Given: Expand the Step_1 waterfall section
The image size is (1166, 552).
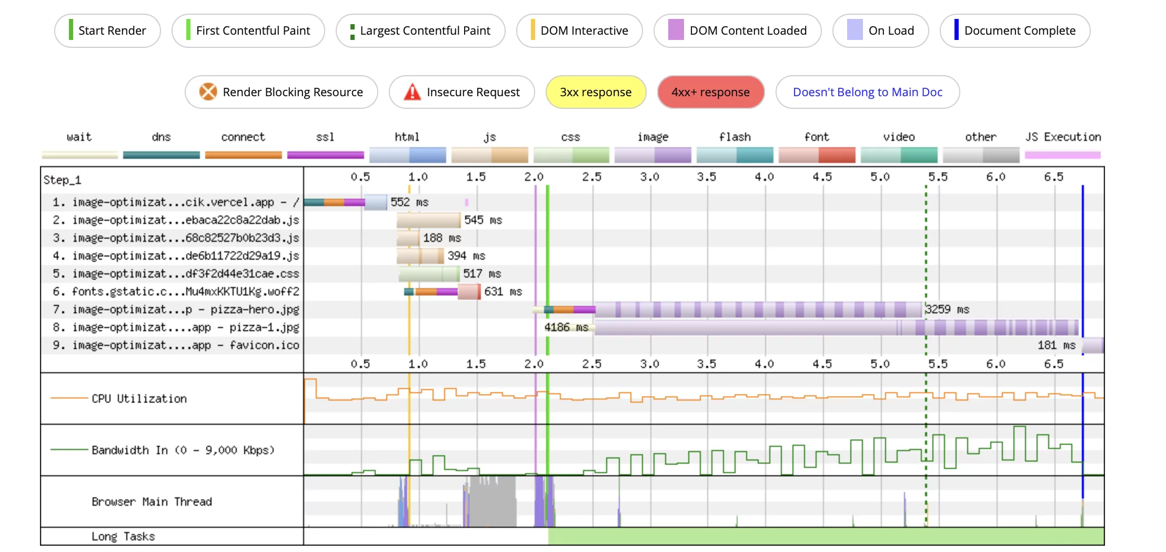Looking at the screenshot, I should (62, 179).
